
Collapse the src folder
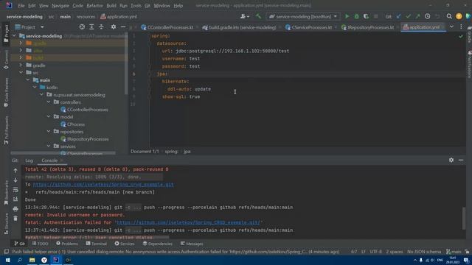(x=21, y=72)
